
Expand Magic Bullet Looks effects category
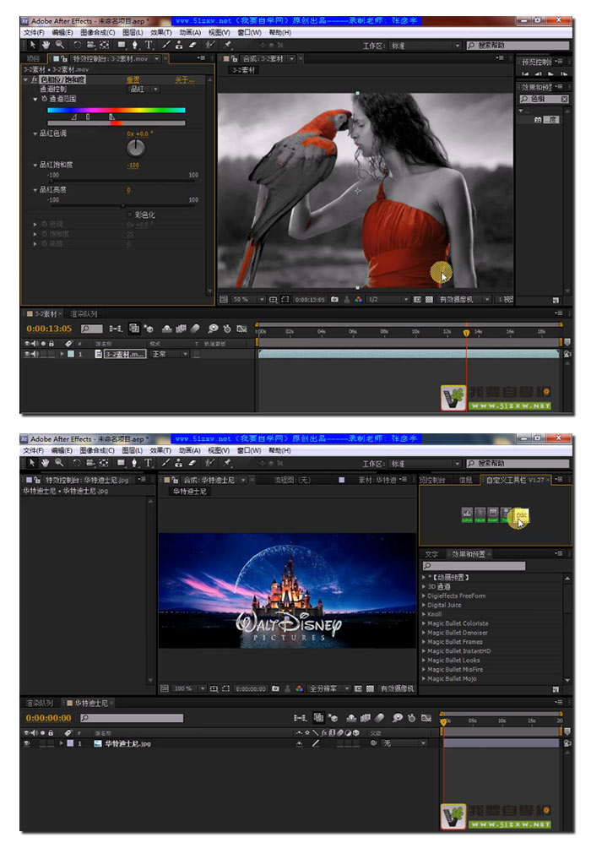[x=424, y=661]
